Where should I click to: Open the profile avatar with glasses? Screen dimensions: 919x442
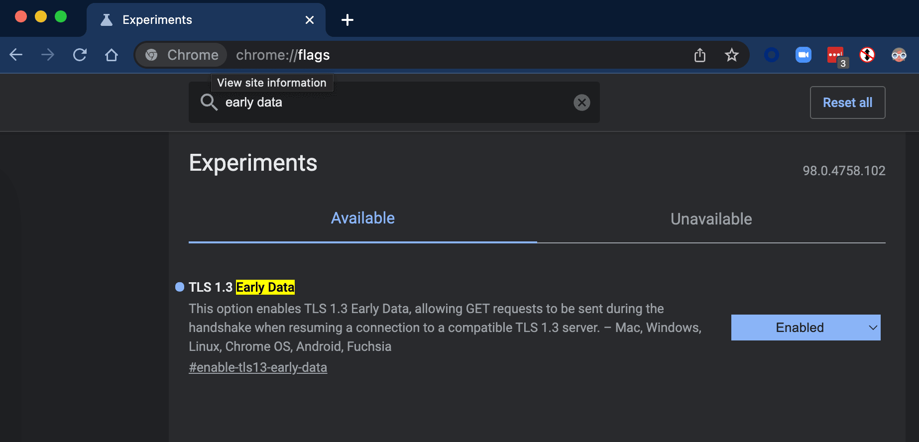(899, 55)
